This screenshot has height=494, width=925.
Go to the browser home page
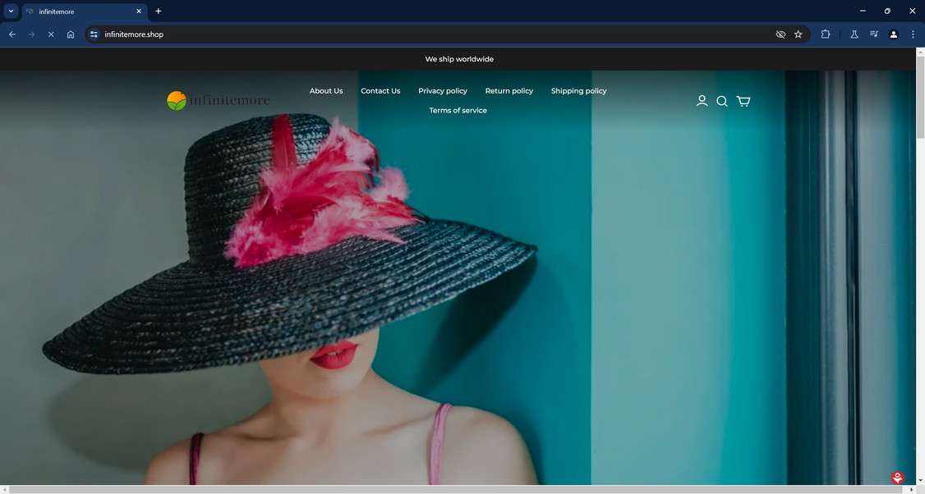point(71,34)
